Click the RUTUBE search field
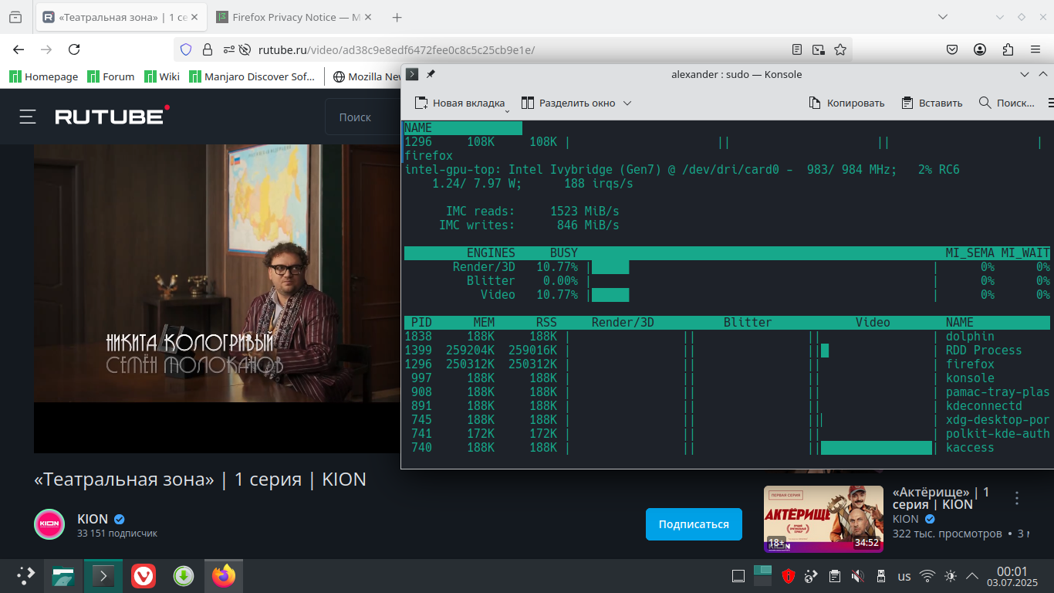The image size is (1054, 593). [363, 117]
